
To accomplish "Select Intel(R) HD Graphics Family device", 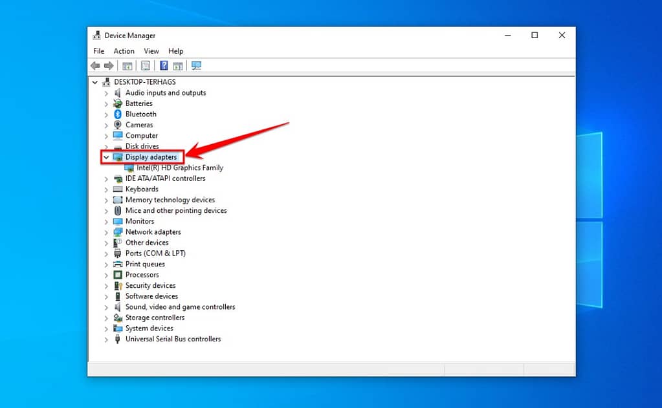I will click(x=180, y=168).
